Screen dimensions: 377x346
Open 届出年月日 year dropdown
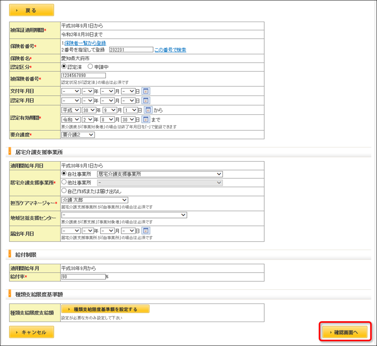point(88,231)
